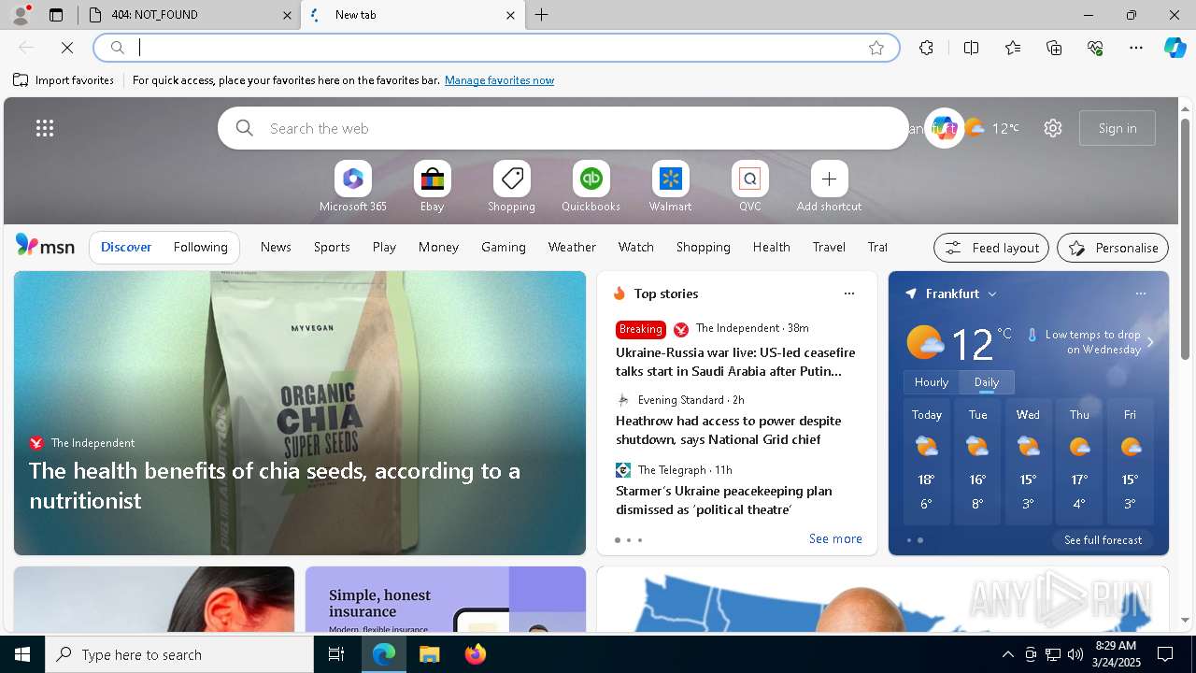1196x673 pixels.
Task: Open the Favorites list icon
Action: [1013, 48]
